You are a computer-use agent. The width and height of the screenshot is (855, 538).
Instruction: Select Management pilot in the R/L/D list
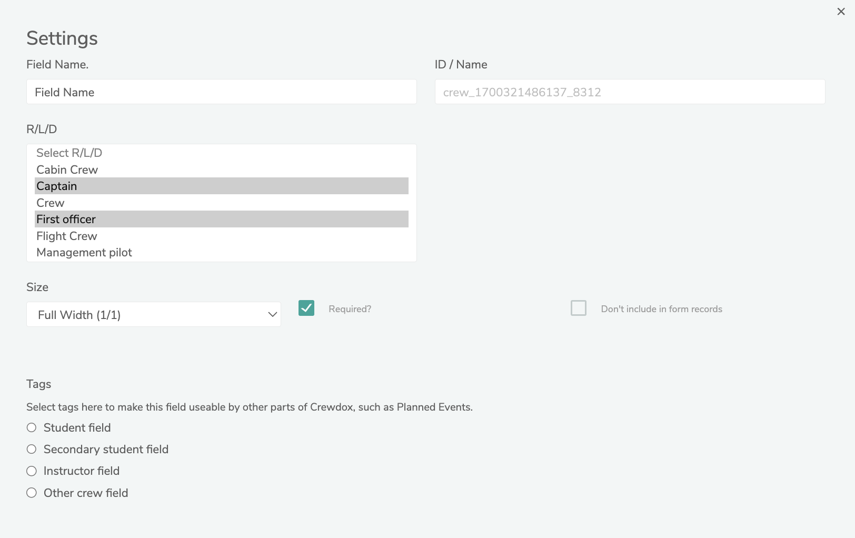(x=84, y=253)
